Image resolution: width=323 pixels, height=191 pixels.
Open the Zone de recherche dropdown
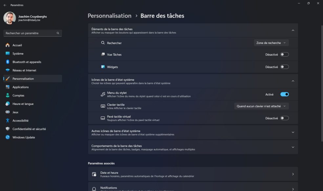point(271,43)
